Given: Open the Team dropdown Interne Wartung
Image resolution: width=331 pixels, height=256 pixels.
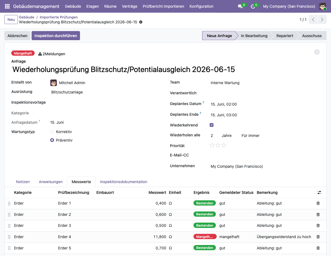Looking at the screenshot, I should pos(265,83).
